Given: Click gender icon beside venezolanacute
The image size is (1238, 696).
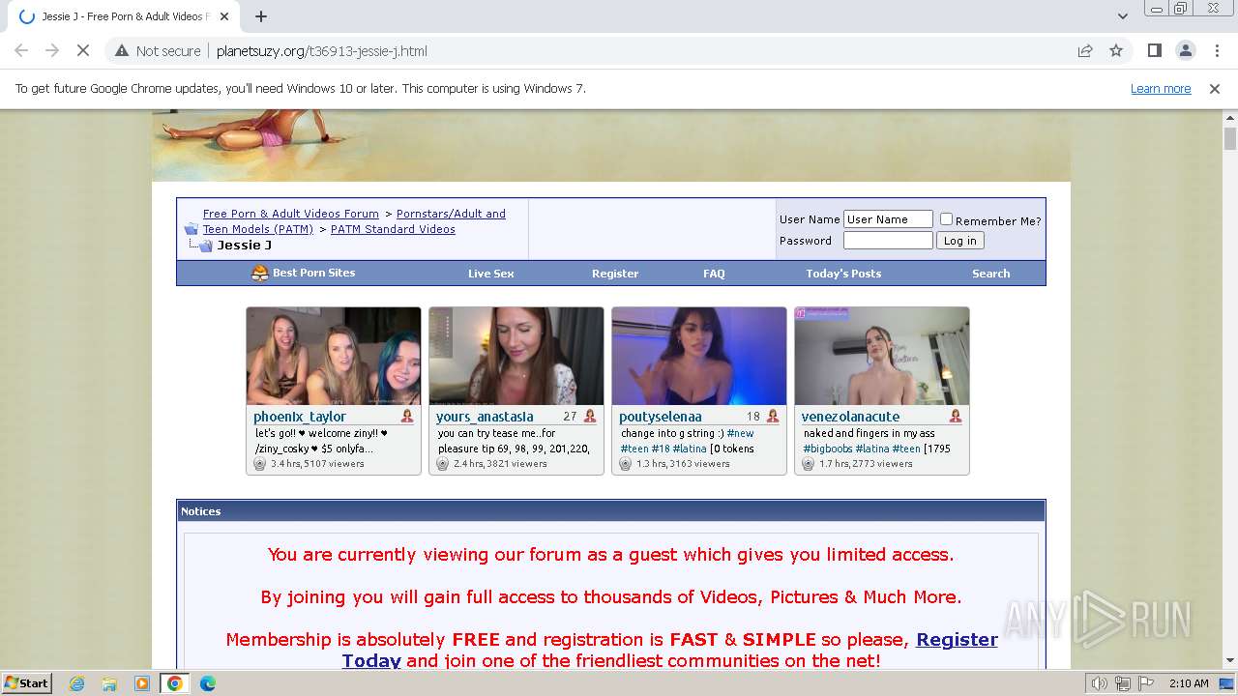Looking at the screenshot, I should [956, 417].
